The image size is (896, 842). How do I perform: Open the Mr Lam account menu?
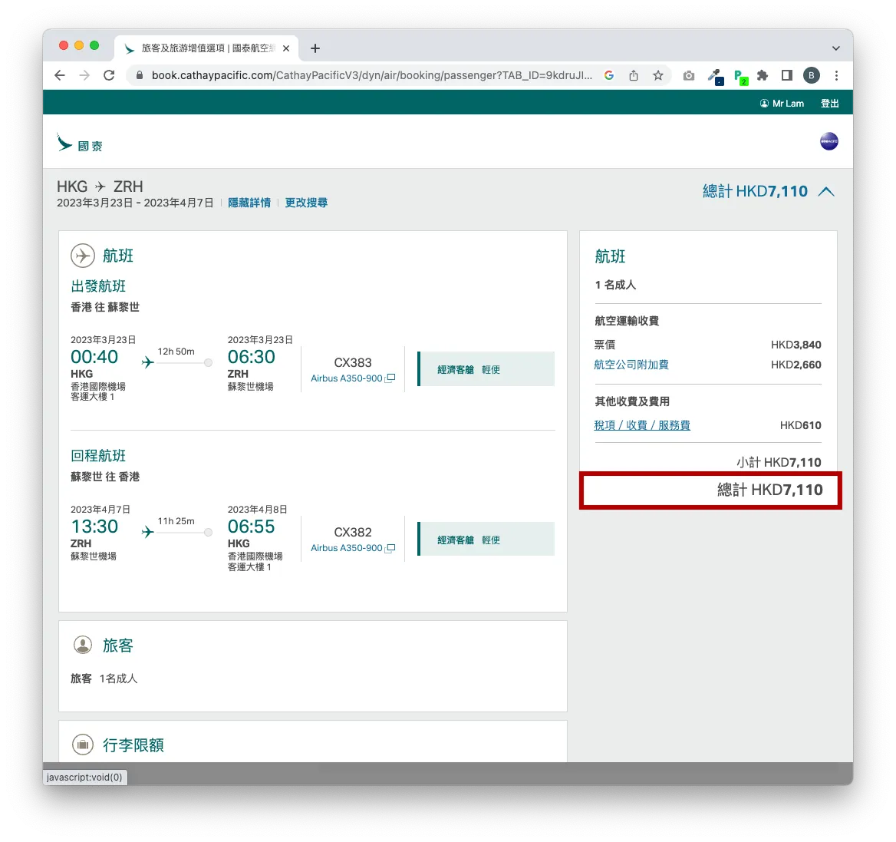pyautogui.click(x=782, y=104)
